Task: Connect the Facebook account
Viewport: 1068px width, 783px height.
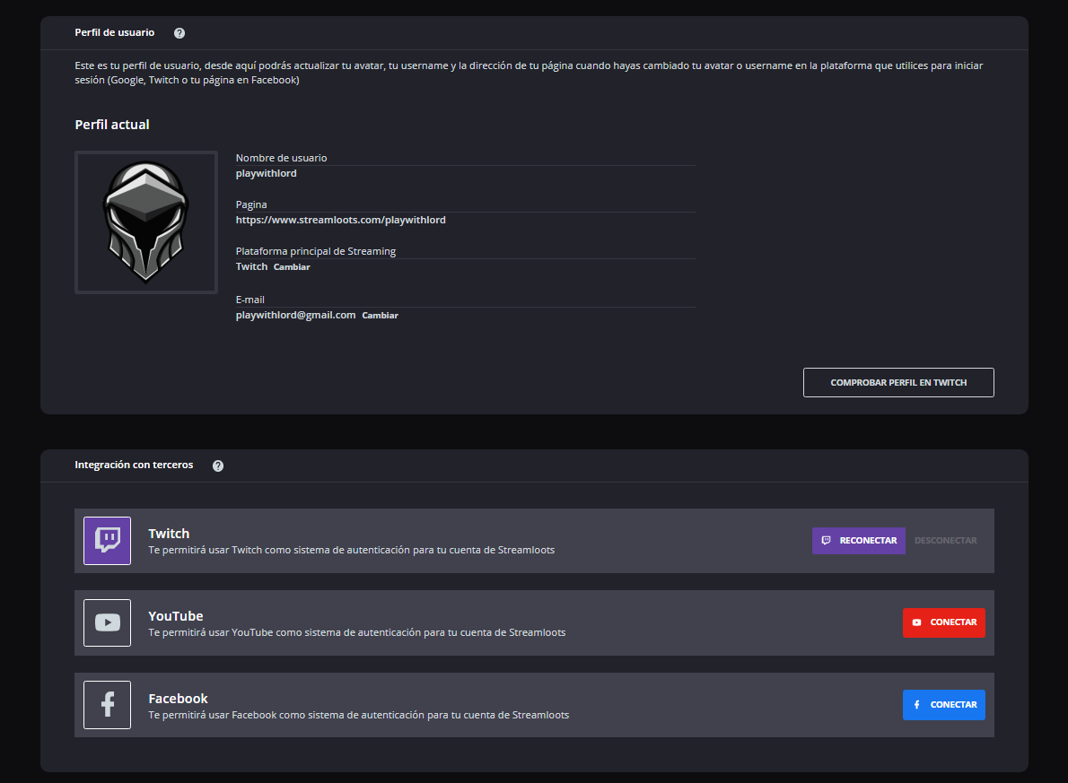Action: [943, 705]
